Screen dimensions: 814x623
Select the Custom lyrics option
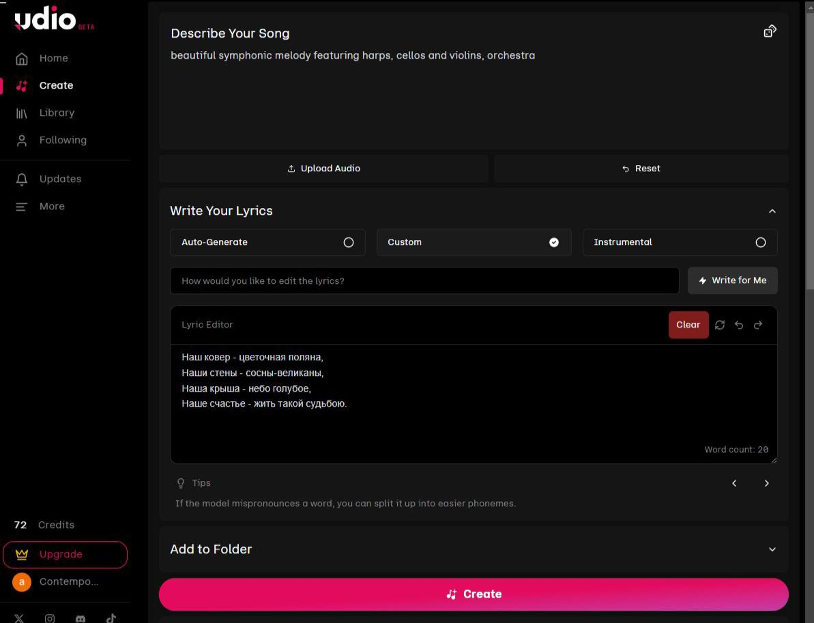coord(474,242)
